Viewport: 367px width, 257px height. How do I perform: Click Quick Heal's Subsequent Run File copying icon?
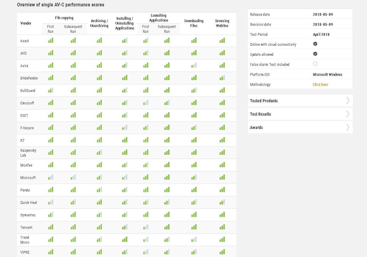point(73,202)
